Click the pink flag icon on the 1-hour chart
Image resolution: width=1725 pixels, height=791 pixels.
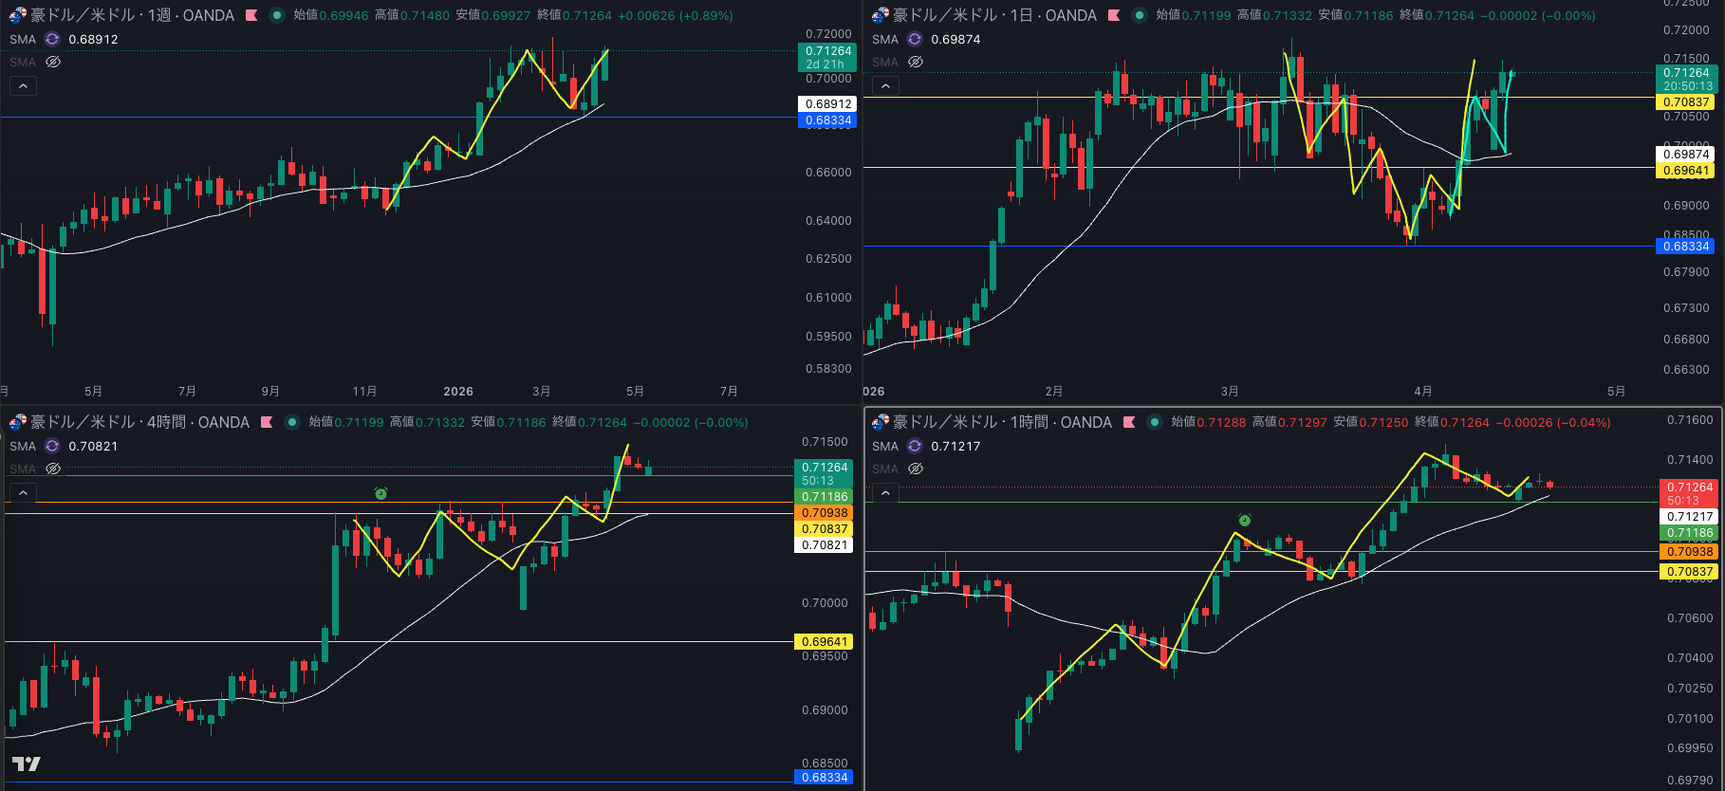tap(1129, 422)
